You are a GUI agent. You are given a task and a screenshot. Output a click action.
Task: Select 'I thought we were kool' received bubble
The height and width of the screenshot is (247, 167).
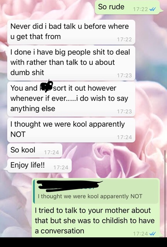click(x=71, y=130)
